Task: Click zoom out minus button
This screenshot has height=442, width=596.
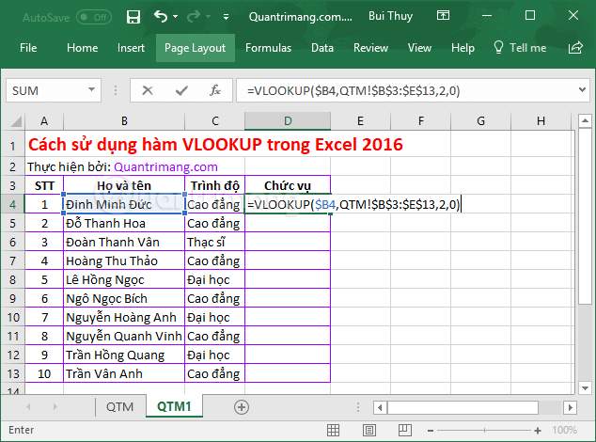Action: click(x=431, y=431)
